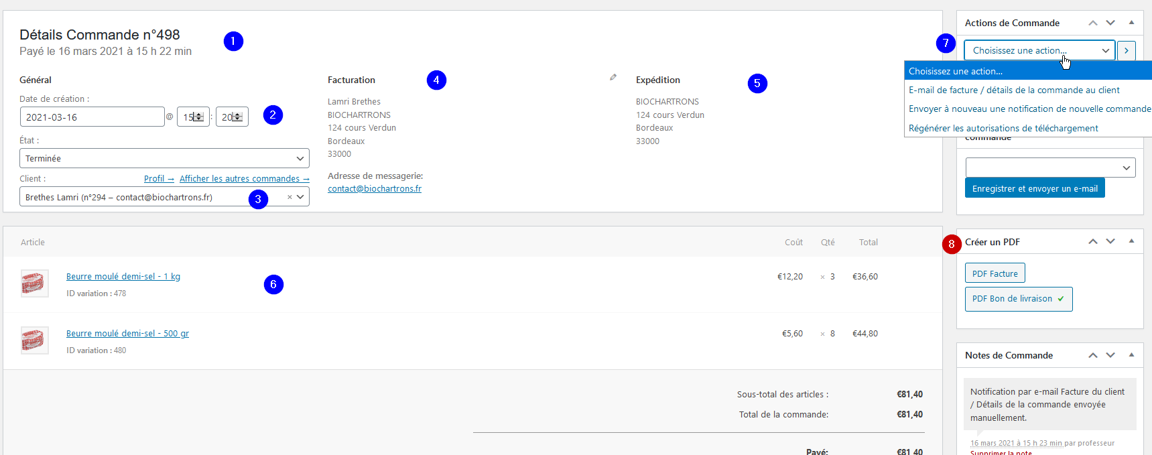Click the PDF Facture button
Screen dimensions: 1152x455
995,273
